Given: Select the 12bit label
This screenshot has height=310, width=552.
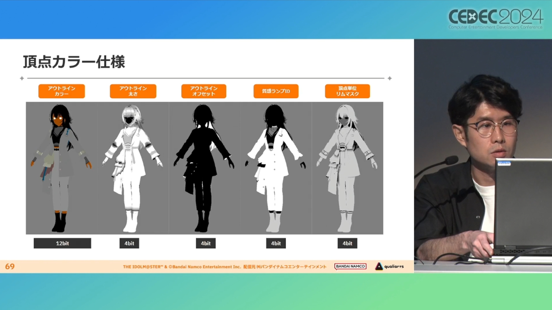Looking at the screenshot, I should [x=62, y=243].
